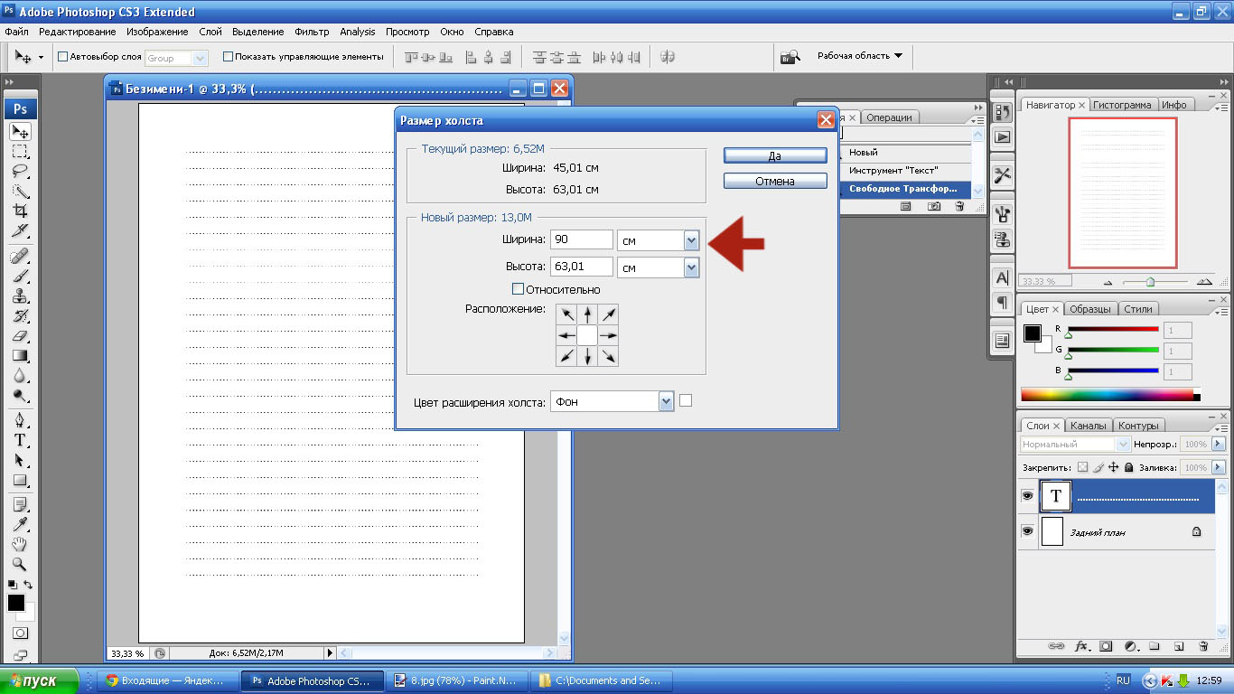Viewport: 1234px width, 694px height.
Task: Open the Рабочая область workspace menu
Action: [x=860, y=56]
